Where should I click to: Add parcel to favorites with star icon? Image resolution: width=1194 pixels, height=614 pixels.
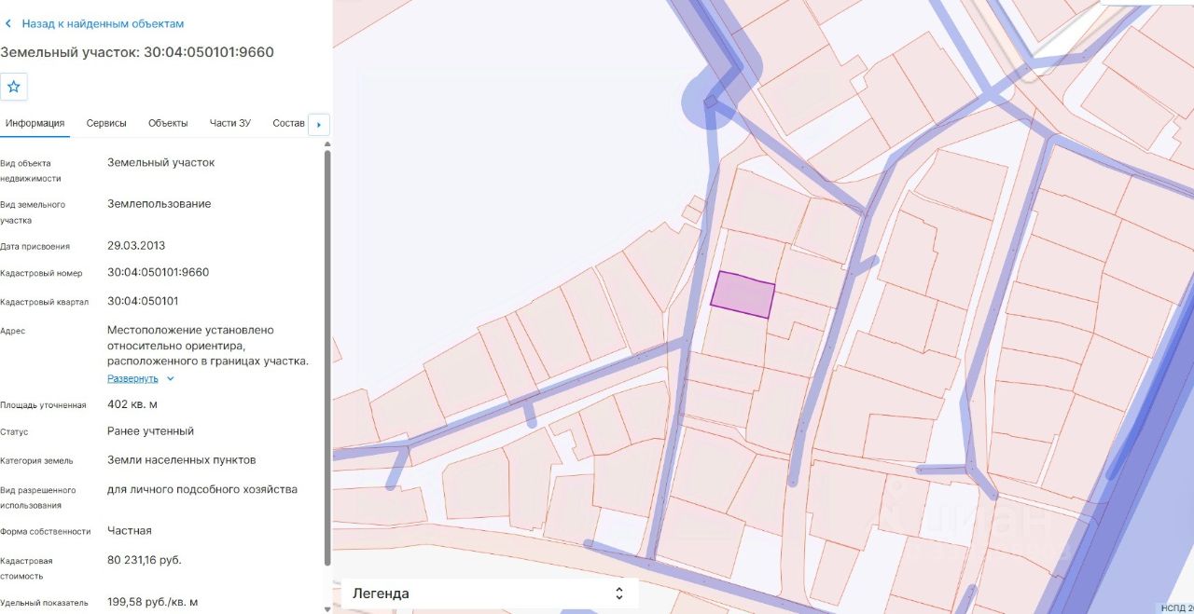pos(14,87)
